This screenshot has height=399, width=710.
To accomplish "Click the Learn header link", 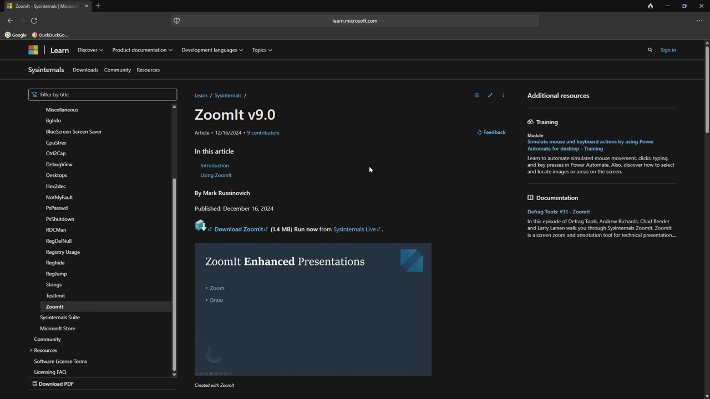I will click(59, 50).
